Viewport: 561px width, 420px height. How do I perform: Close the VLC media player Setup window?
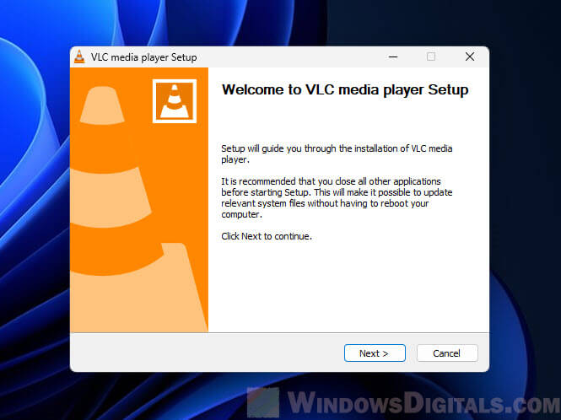(470, 57)
